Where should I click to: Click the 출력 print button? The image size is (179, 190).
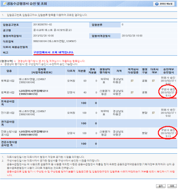click(x=160, y=186)
